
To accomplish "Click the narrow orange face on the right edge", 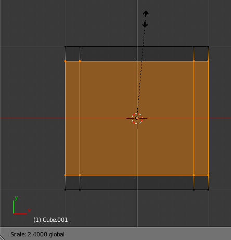I will tap(201, 118).
